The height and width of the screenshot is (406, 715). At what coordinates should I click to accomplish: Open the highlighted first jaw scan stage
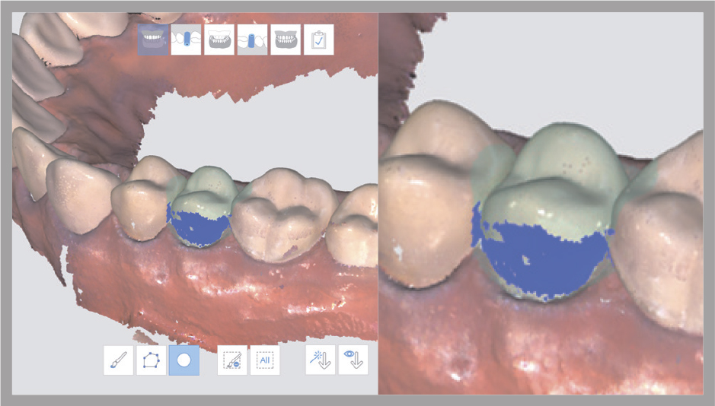click(x=153, y=40)
